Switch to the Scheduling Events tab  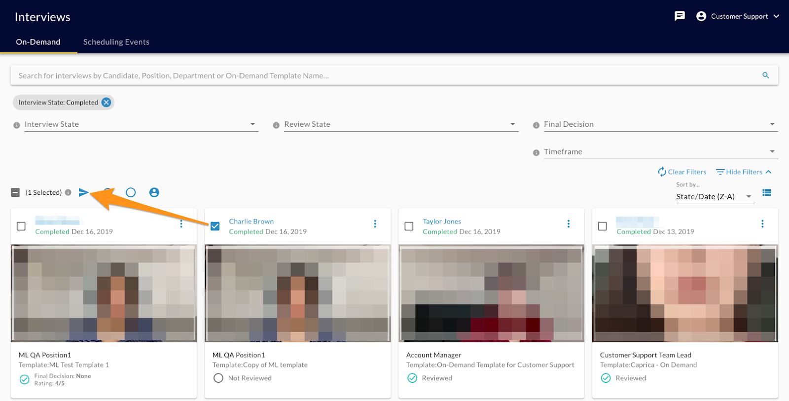pos(116,42)
